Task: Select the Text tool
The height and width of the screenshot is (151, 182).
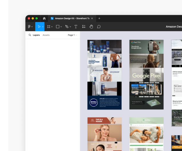Action: click(x=76, y=27)
